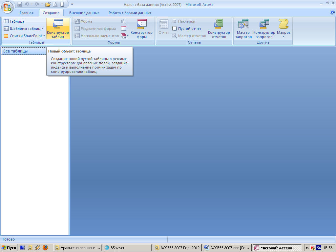Click the Blank Form icon in Формы group

pyautogui.click(x=124, y=29)
